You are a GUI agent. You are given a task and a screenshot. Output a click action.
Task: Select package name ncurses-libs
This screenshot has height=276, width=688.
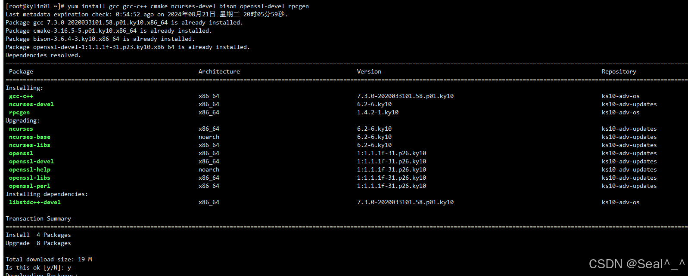(x=30, y=145)
